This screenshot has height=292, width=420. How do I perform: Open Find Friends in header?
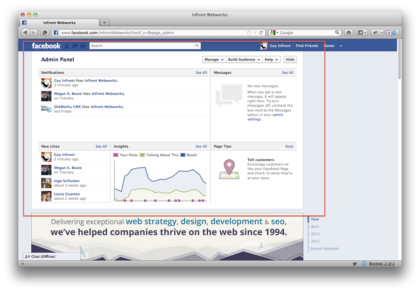click(307, 46)
